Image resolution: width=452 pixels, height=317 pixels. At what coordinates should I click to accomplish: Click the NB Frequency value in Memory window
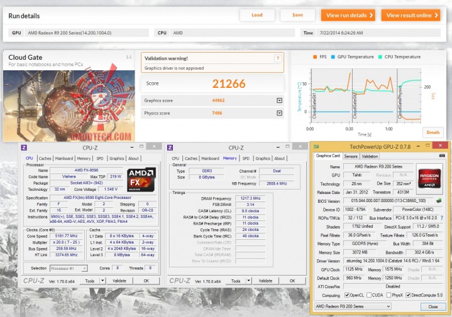point(277,183)
